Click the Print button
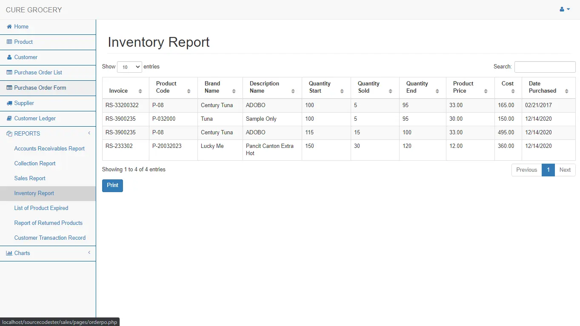This screenshot has width=580, height=326. point(112,186)
